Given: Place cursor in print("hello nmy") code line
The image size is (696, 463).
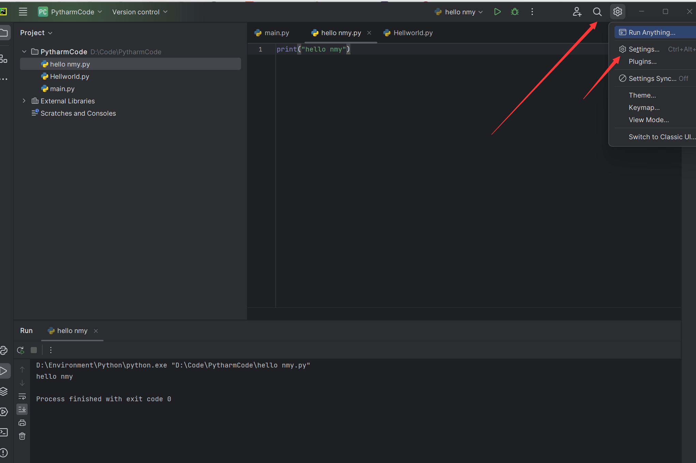Looking at the screenshot, I should (x=313, y=49).
